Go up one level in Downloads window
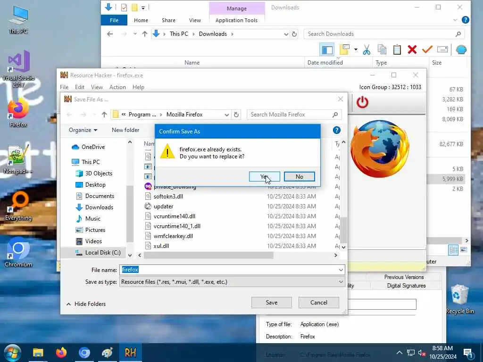483x362 pixels. 145,34
